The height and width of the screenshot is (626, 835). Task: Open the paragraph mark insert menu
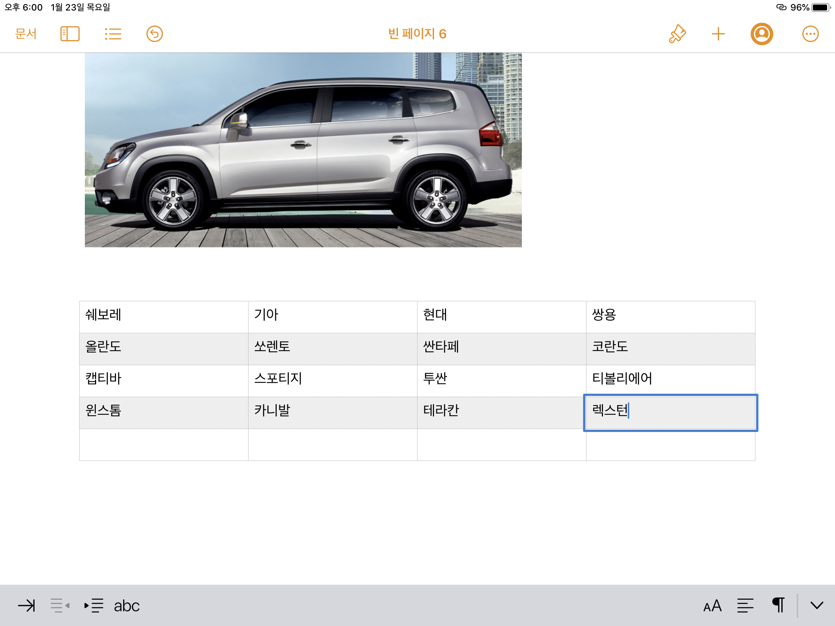click(778, 606)
